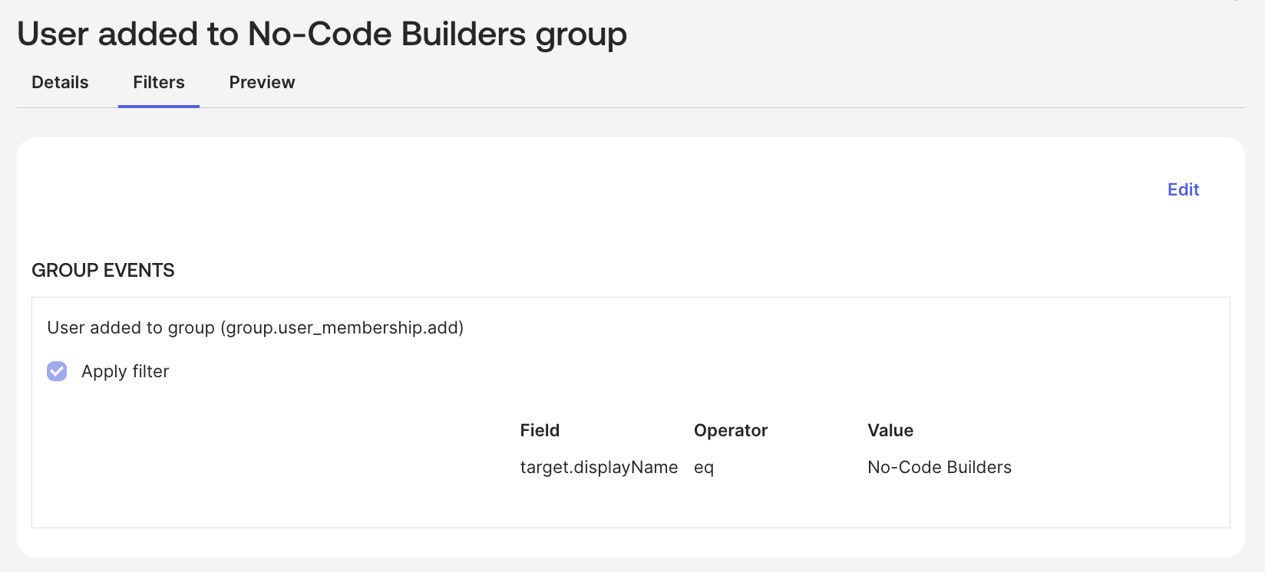The image size is (1265, 572).
Task: Click the Apply filter label text
Action: (125, 372)
